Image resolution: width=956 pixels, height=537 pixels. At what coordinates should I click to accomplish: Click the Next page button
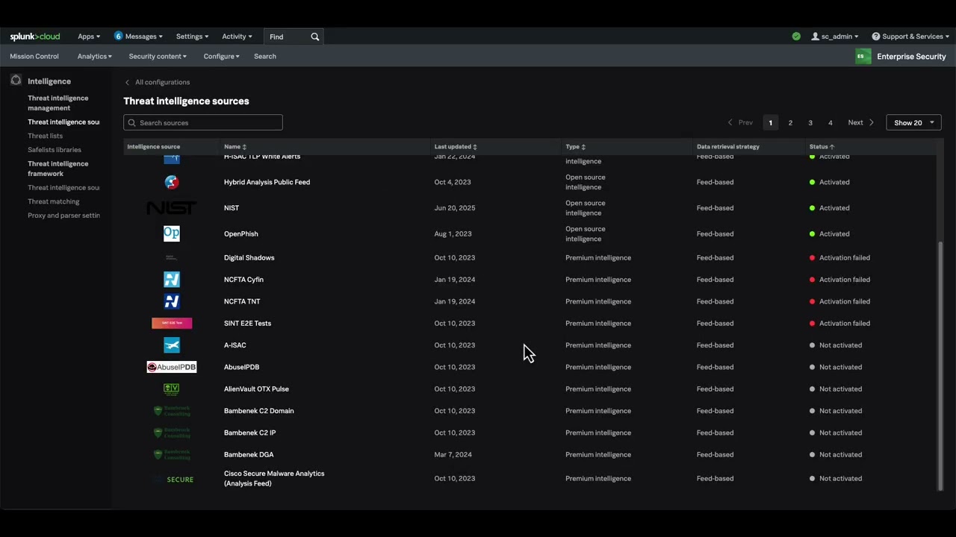pyautogui.click(x=861, y=122)
